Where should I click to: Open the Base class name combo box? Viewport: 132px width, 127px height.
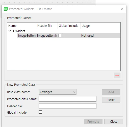coord(58,92)
